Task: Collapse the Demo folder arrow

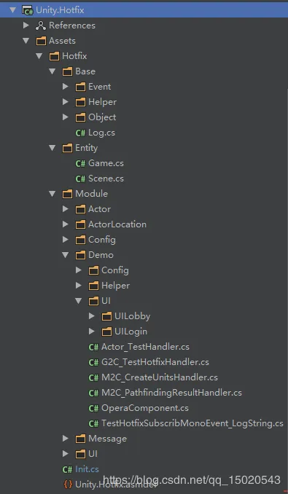Action: click(65, 255)
